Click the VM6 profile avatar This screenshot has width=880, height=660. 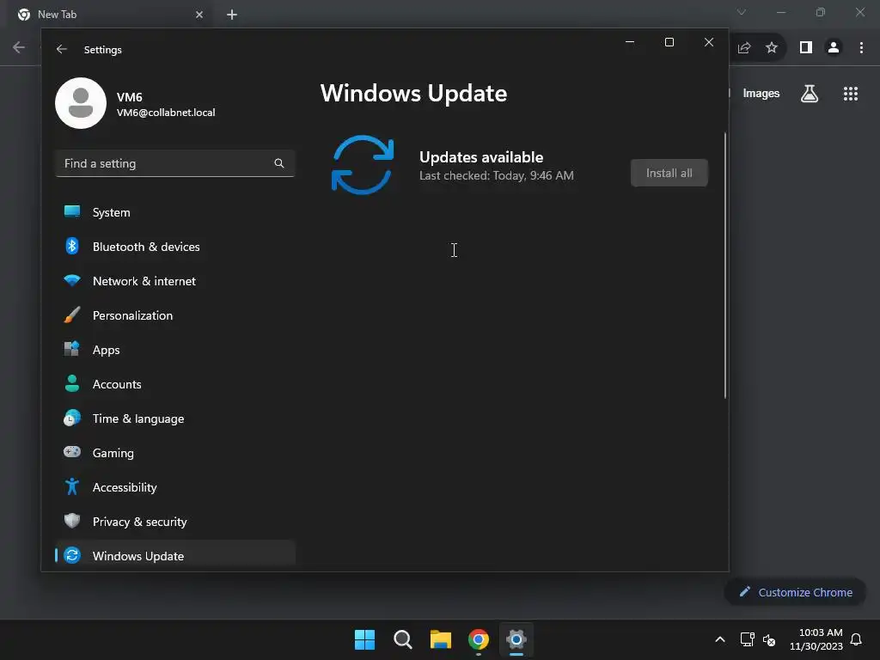point(81,103)
